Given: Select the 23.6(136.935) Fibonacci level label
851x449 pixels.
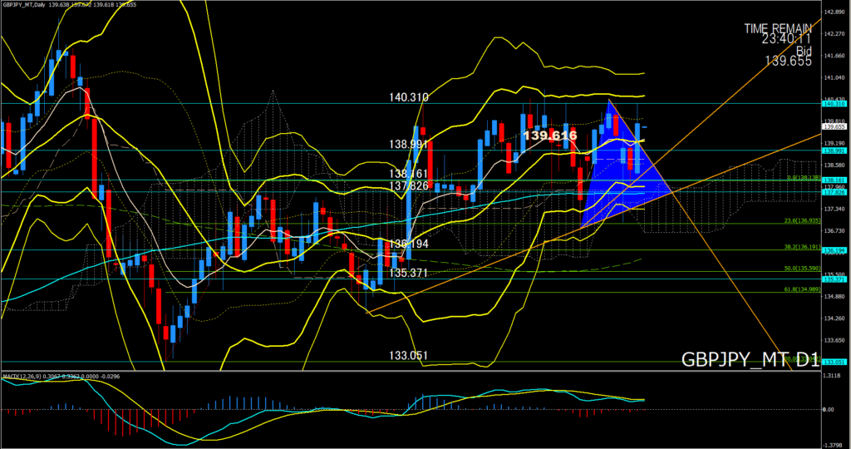Looking at the screenshot, I should tap(803, 221).
